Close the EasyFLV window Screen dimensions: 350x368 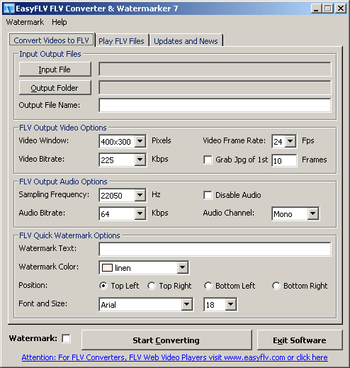coord(341,9)
